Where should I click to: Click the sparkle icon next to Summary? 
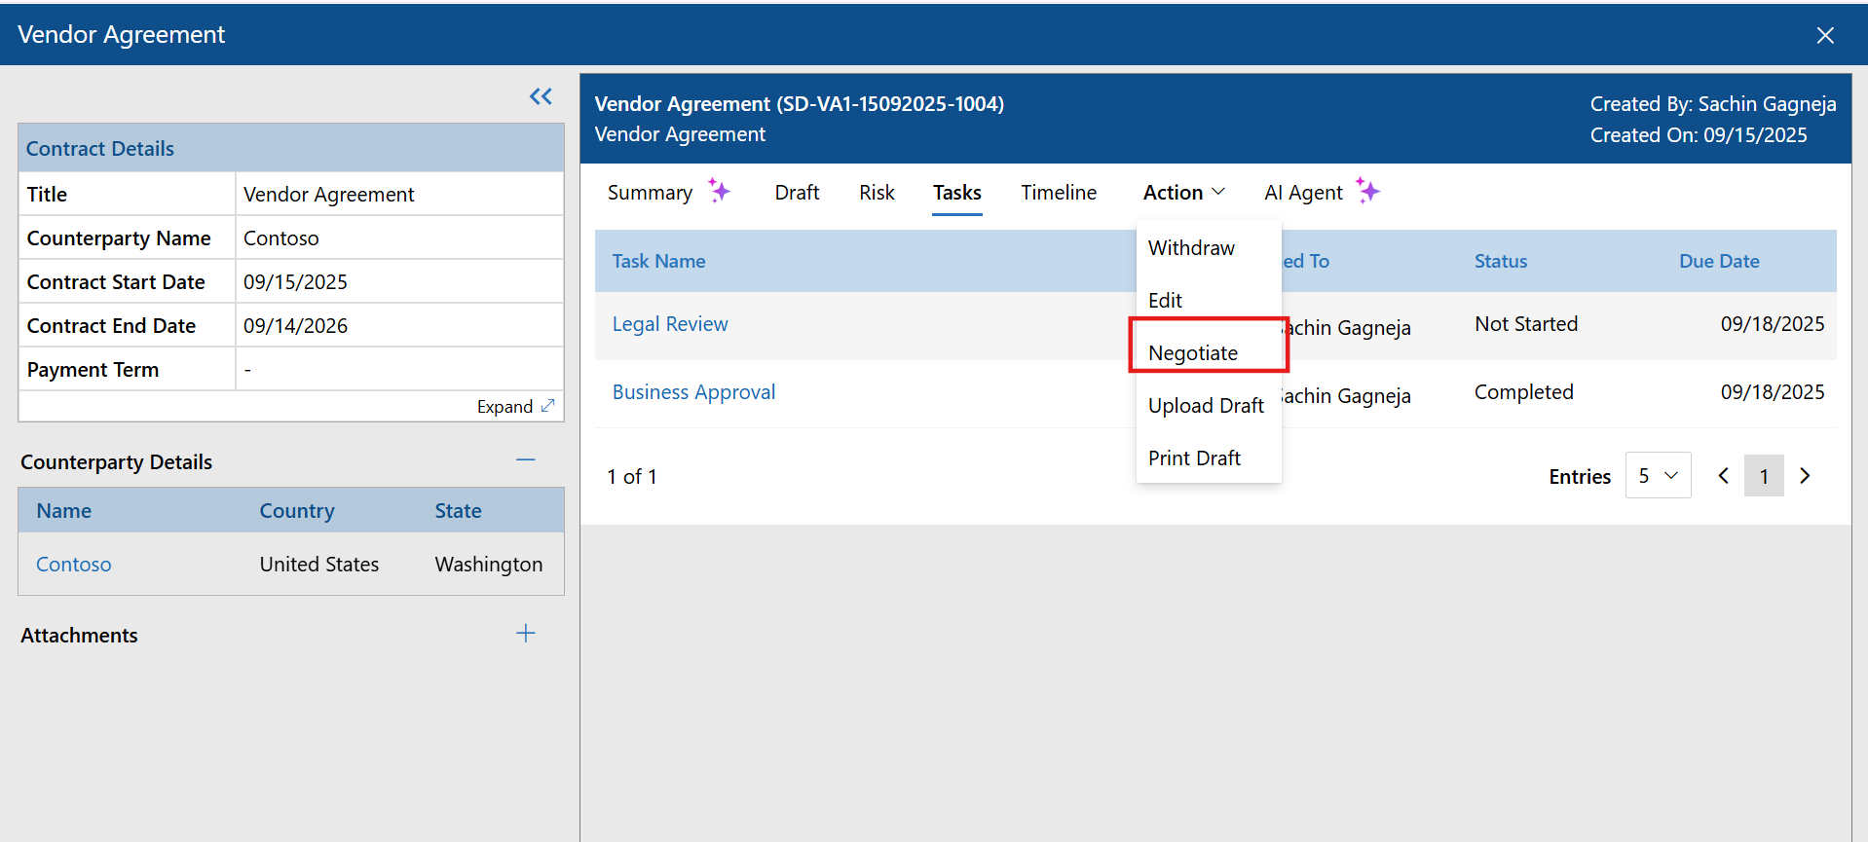719,191
